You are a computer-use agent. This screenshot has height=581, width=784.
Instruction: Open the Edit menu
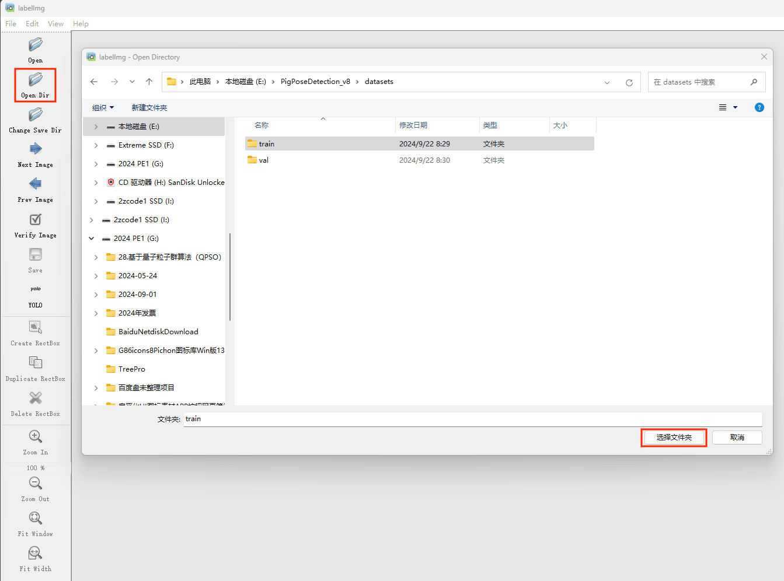pyautogui.click(x=32, y=24)
